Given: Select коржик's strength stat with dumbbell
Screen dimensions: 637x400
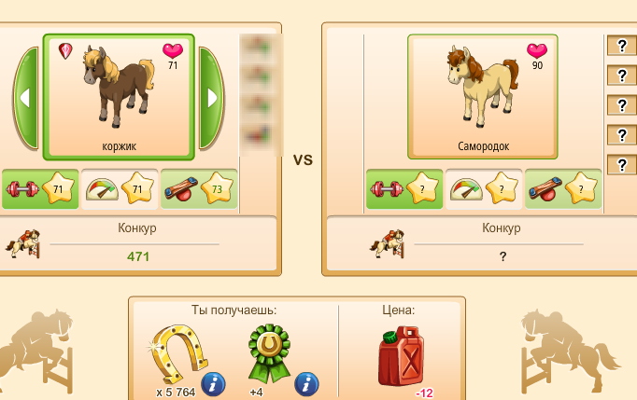Looking at the screenshot, I should (40, 189).
